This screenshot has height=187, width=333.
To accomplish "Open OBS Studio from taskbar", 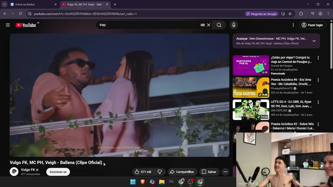I will point(190,182).
